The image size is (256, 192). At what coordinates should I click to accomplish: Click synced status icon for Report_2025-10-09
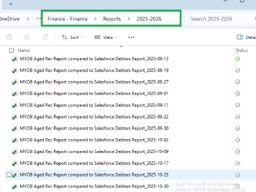(238, 151)
